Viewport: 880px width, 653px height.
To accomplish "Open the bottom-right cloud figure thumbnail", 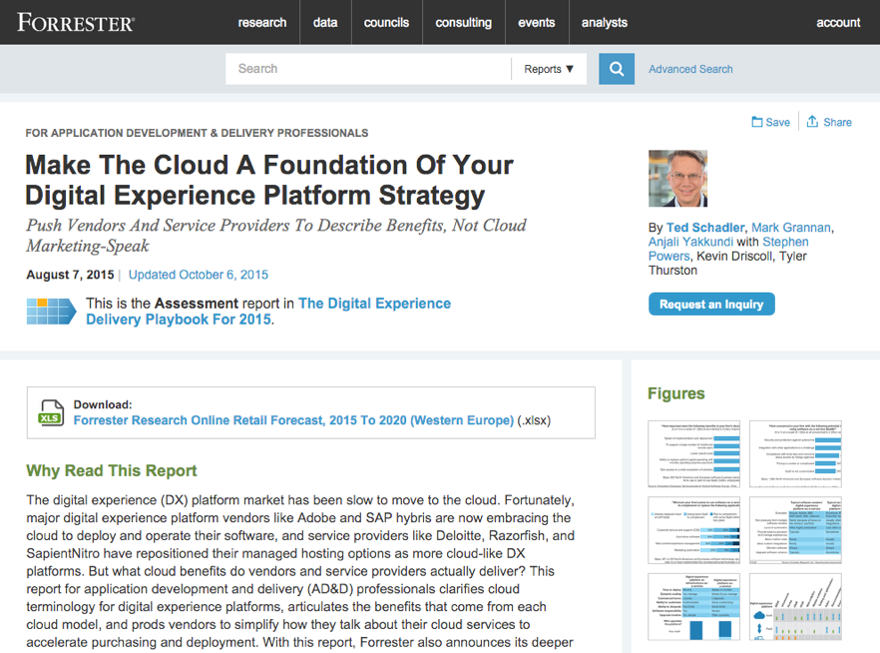I will point(795,606).
